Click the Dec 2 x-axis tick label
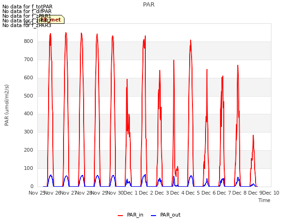This screenshot has height=224, width=299. [146, 193]
